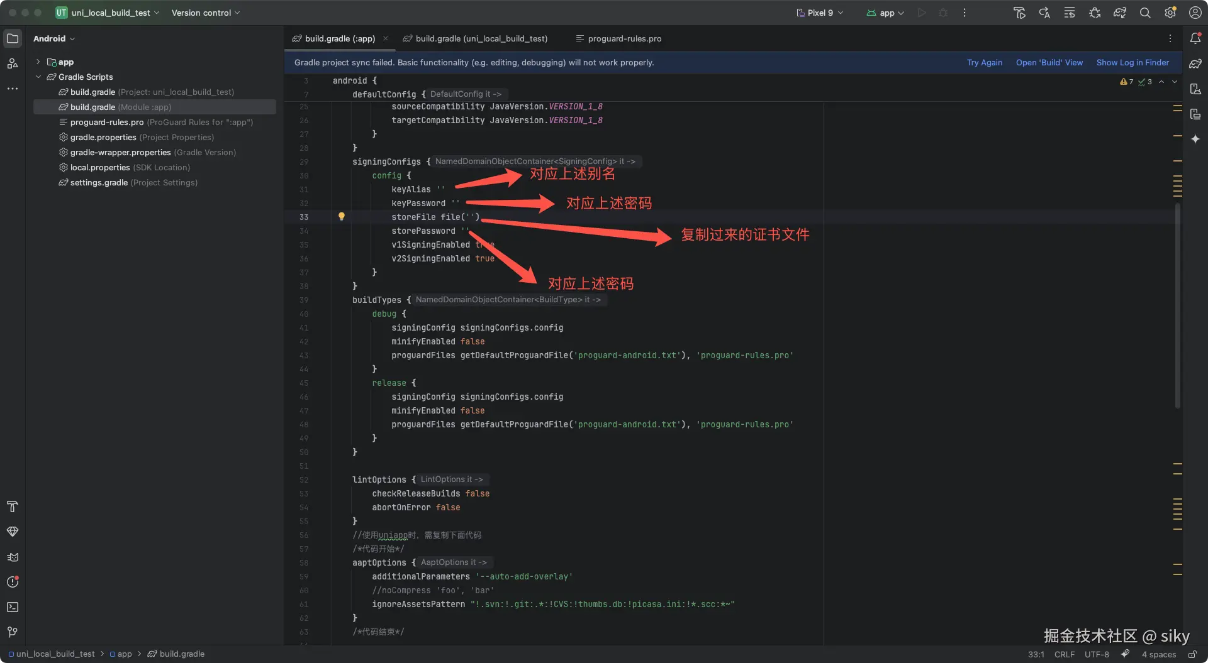Image resolution: width=1208 pixels, height=663 pixels.
Task: Open the app run configuration dropdown
Action: pos(885,13)
